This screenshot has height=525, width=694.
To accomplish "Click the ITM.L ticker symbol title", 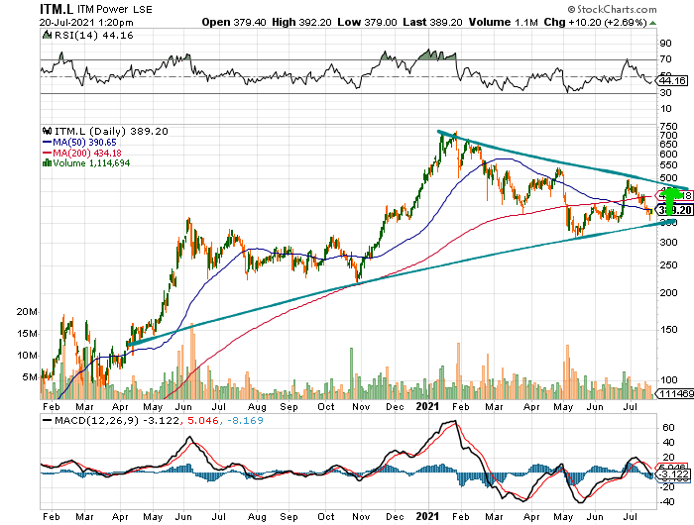I will coord(57,9).
